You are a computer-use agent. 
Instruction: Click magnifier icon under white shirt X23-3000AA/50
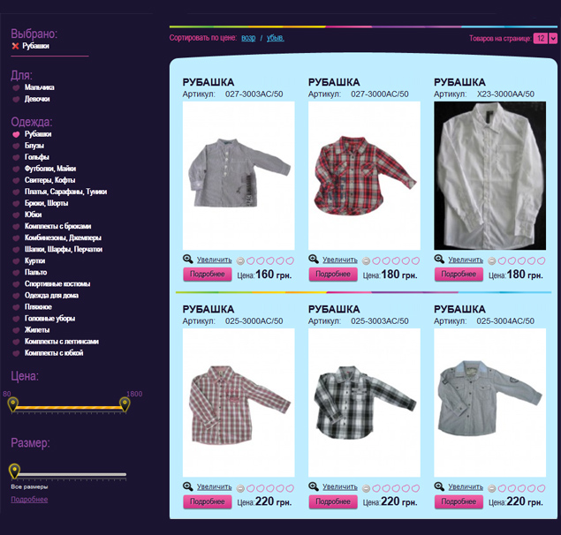pos(439,259)
